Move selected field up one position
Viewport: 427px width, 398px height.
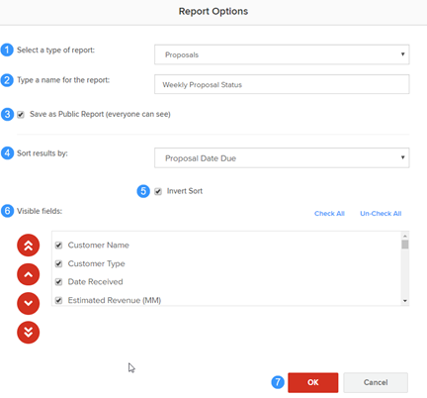pyautogui.click(x=29, y=274)
